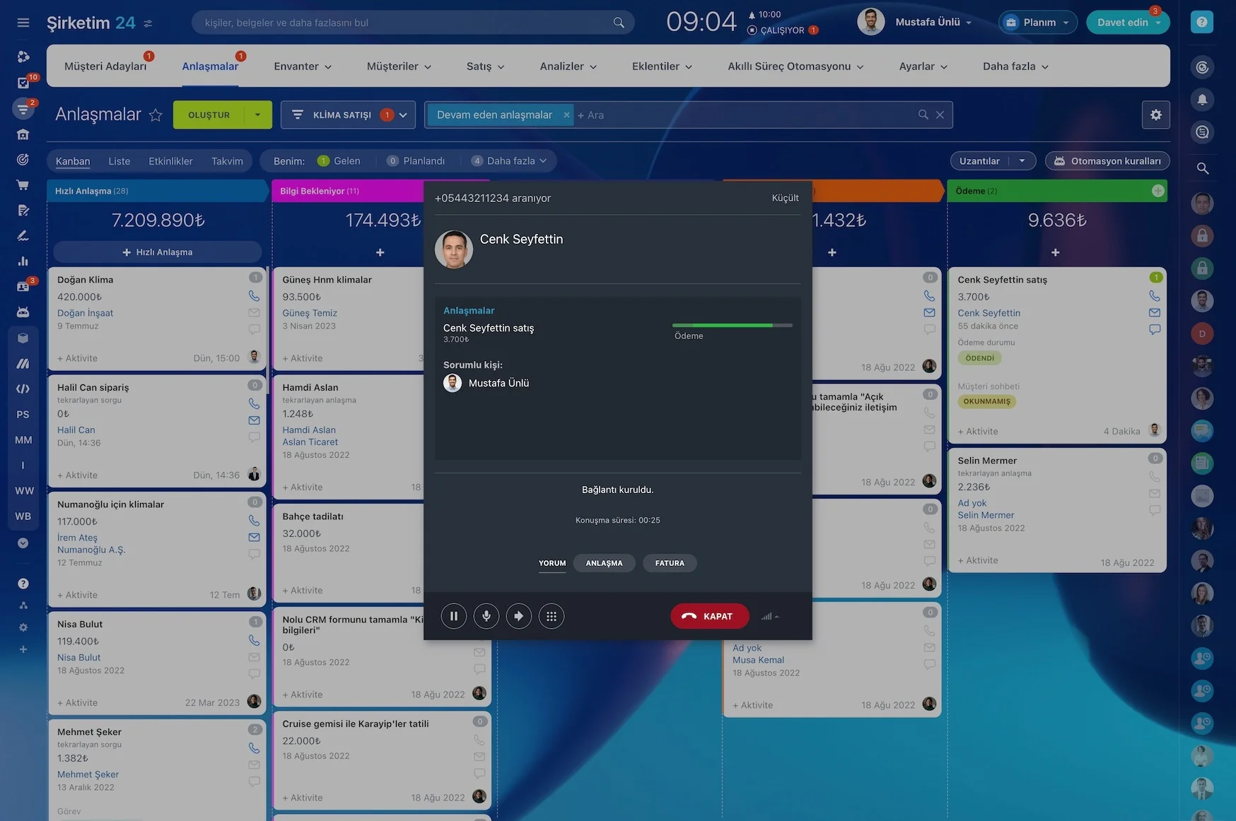Viewport: 1236px width, 821px height.
Task: Click the Hızlı Anlaşma quick add button
Action: tap(157, 252)
